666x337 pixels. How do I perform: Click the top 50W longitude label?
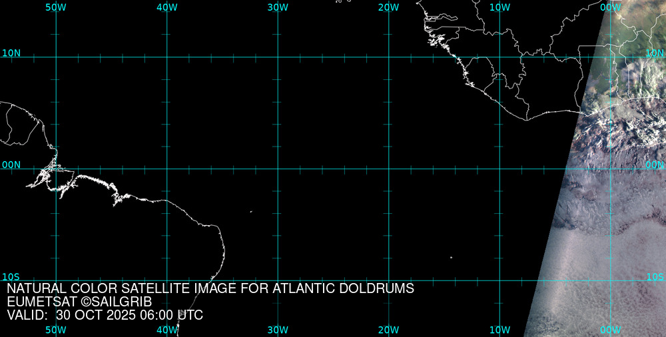[56, 7]
